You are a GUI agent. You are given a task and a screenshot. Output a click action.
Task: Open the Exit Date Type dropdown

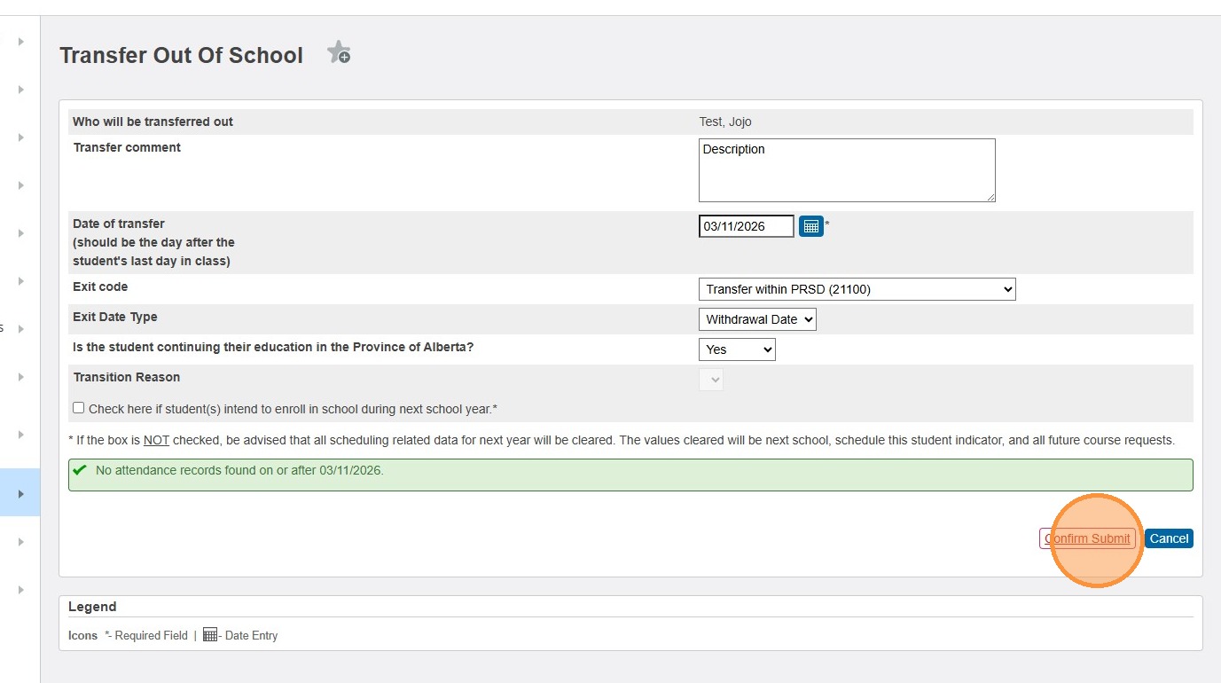[x=757, y=319]
